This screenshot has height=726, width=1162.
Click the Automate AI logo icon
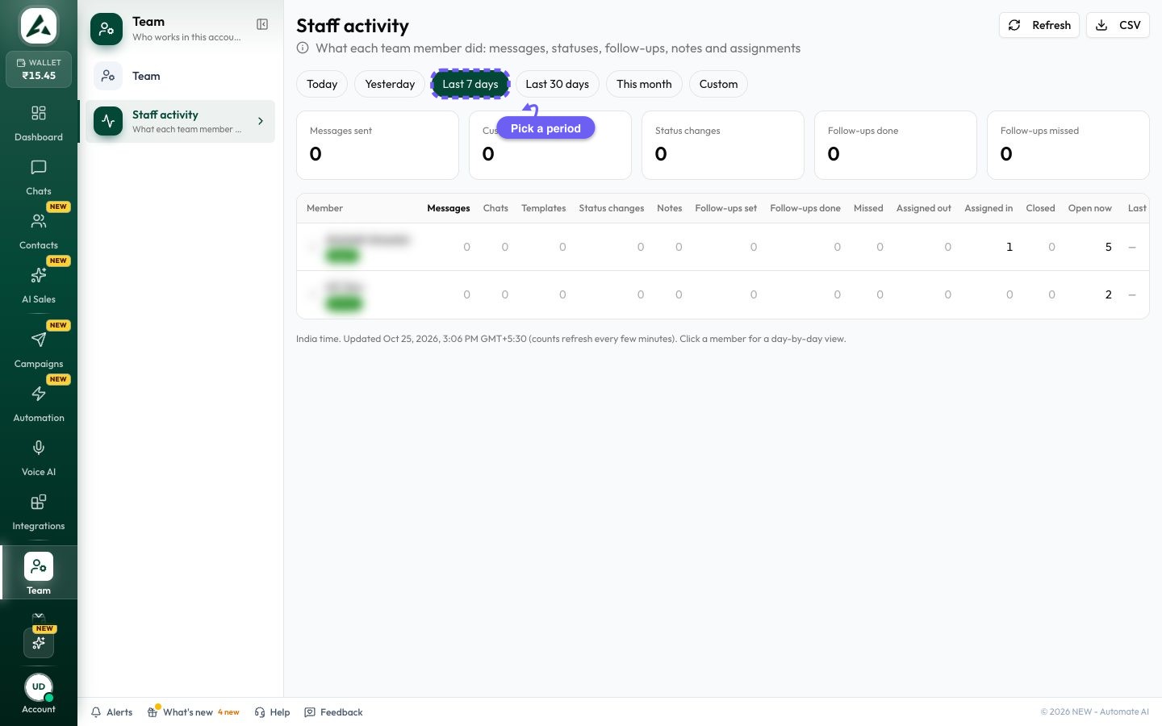click(x=39, y=26)
